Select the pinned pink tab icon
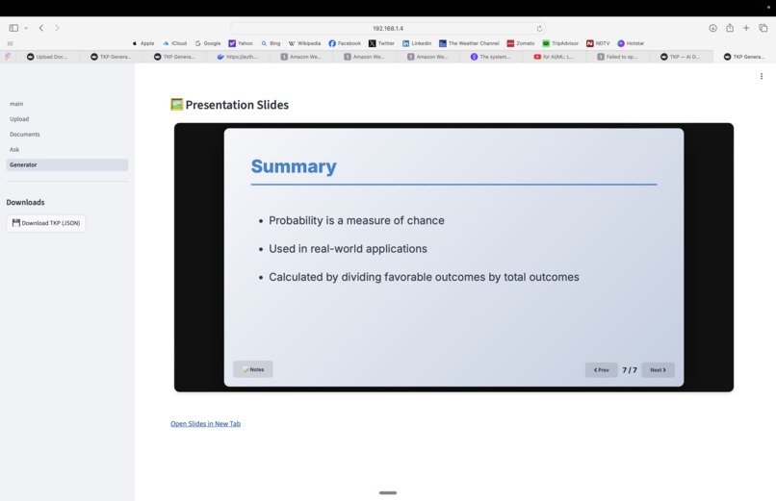 coord(8,57)
